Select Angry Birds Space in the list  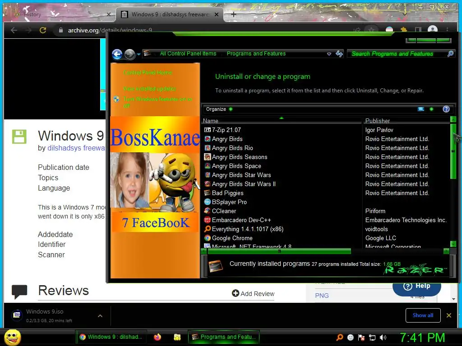point(236,166)
